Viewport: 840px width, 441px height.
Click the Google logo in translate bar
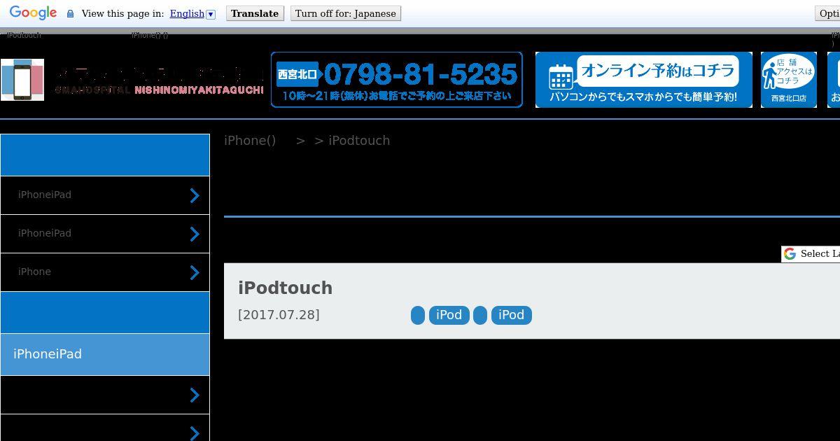point(33,13)
